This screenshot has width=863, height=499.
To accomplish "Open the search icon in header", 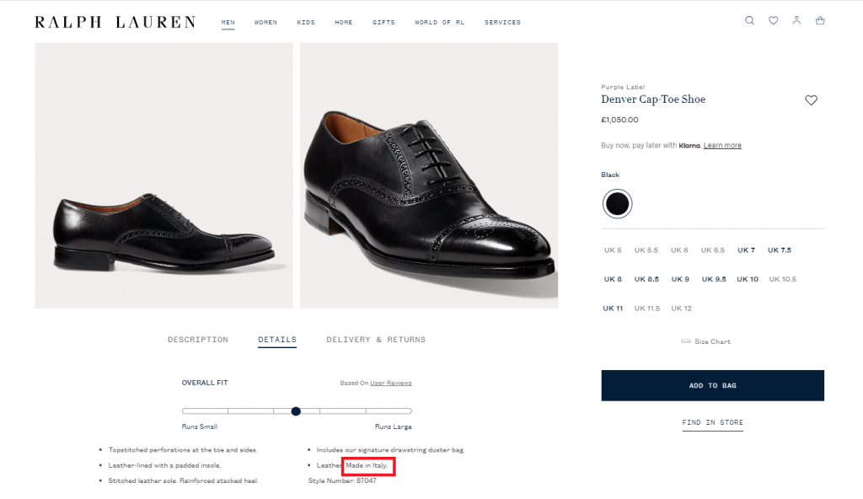I will click(749, 21).
